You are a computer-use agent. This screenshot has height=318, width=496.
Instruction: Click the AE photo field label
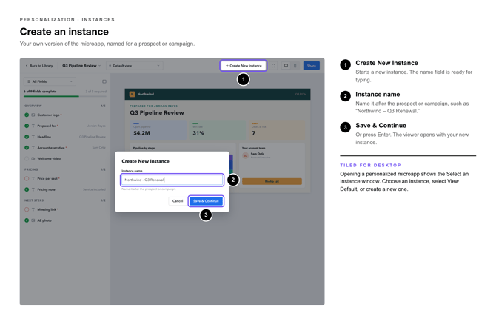click(x=44, y=220)
